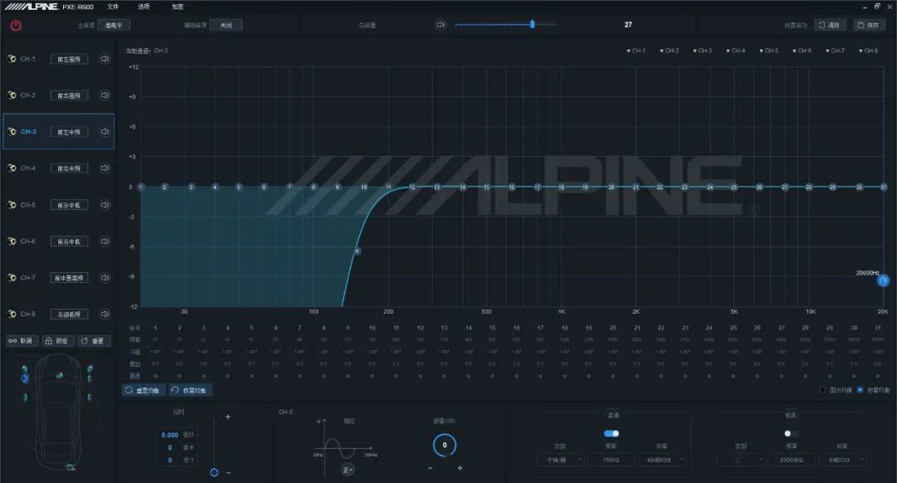
Task: Select the CH-3 channel row
Action: coord(59,131)
